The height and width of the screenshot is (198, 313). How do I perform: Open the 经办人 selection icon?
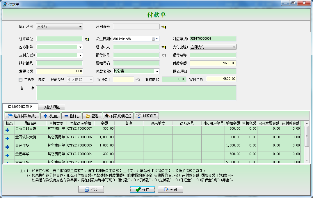[x=164, y=47]
